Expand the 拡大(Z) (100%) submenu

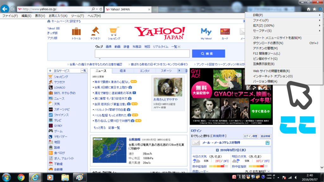(x=284, y=25)
